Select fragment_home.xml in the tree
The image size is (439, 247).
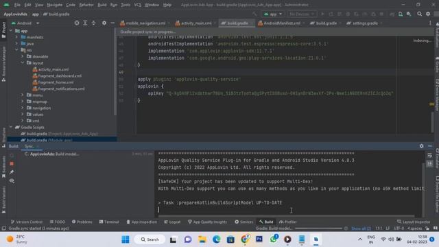[56, 82]
